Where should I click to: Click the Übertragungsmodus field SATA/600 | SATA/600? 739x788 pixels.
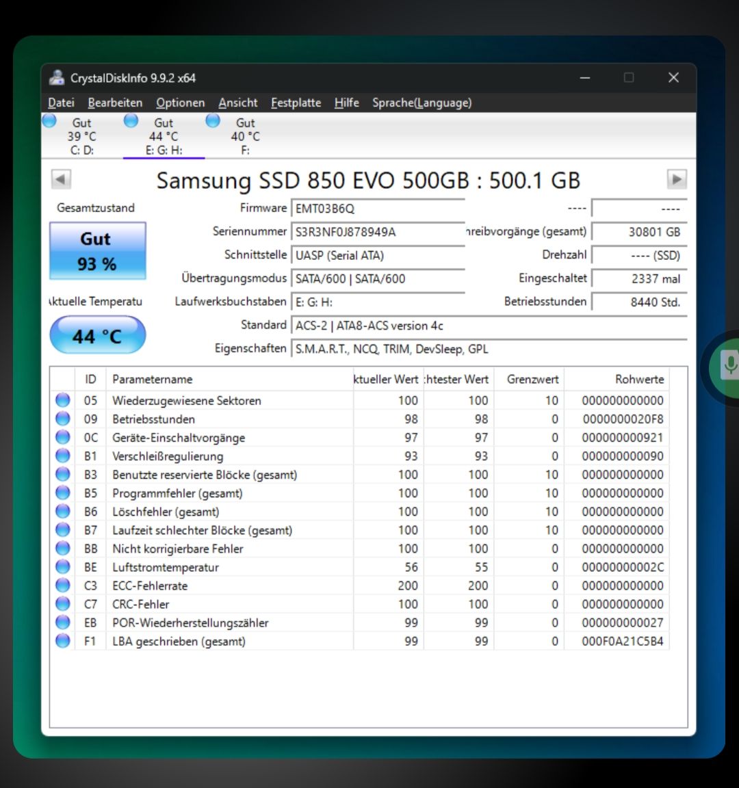click(x=378, y=278)
